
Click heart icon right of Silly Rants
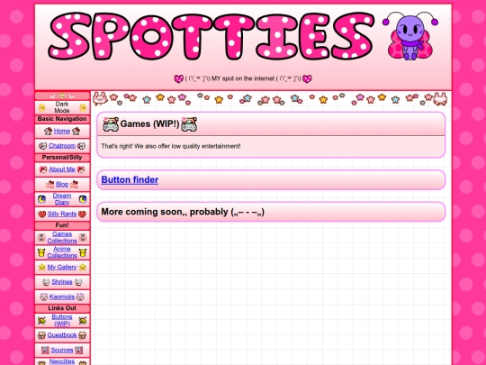(82, 214)
